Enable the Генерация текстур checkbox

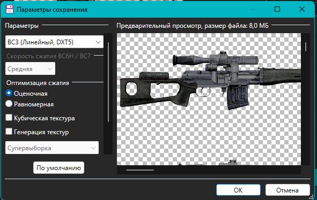click(x=9, y=132)
